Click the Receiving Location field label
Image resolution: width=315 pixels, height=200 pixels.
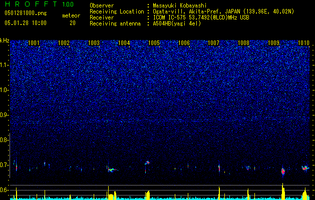click(117, 11)
